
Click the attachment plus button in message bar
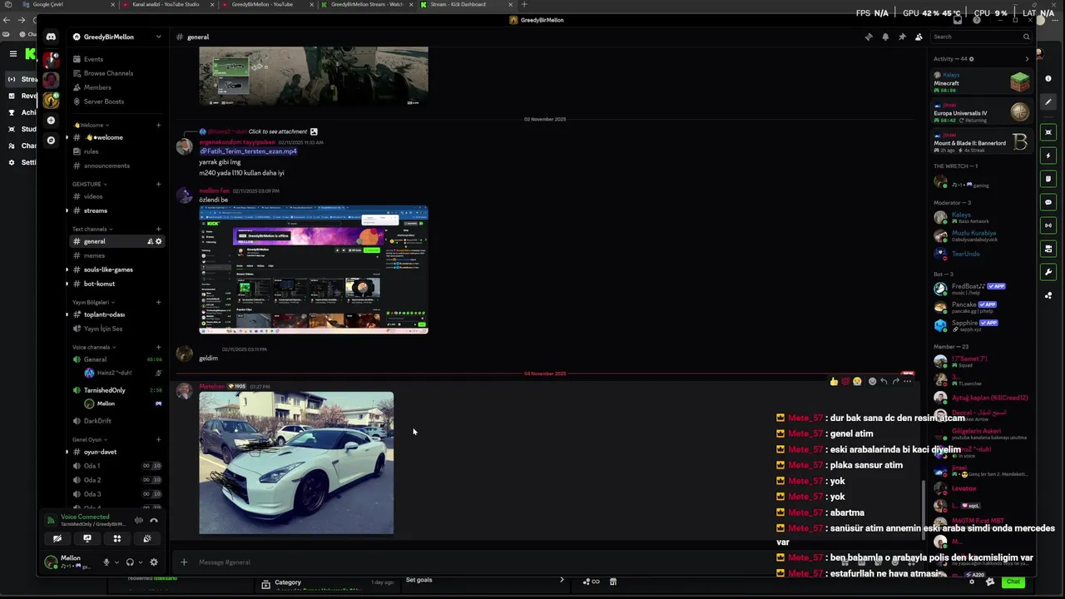pos(184,562)
